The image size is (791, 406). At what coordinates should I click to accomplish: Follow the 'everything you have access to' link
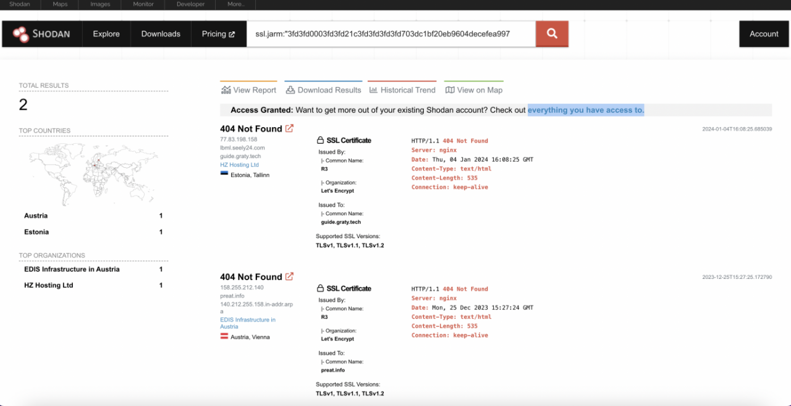tap(586, 110)
